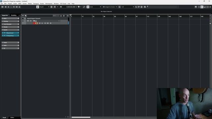
Task: Toggle global Mute M in toolbar
Action: coord(6,7)
